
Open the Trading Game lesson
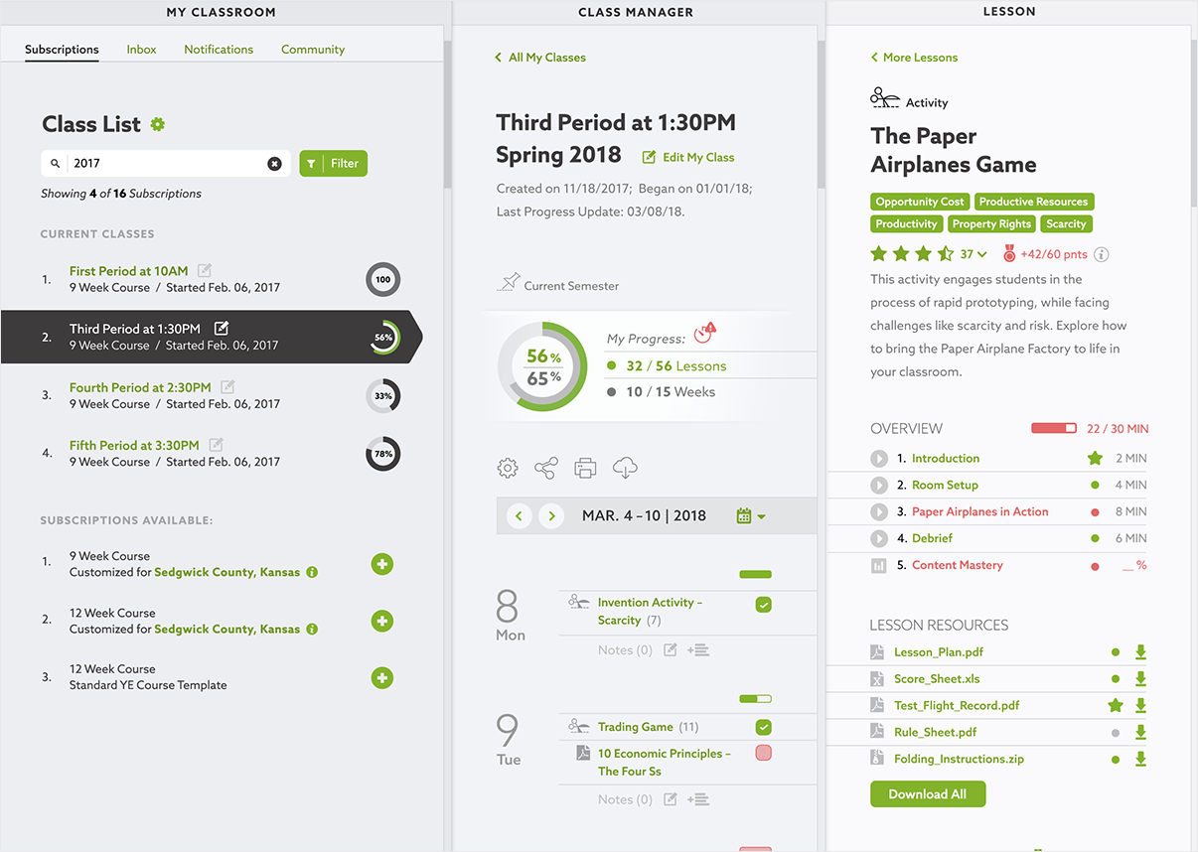click(x=636, y=727)
